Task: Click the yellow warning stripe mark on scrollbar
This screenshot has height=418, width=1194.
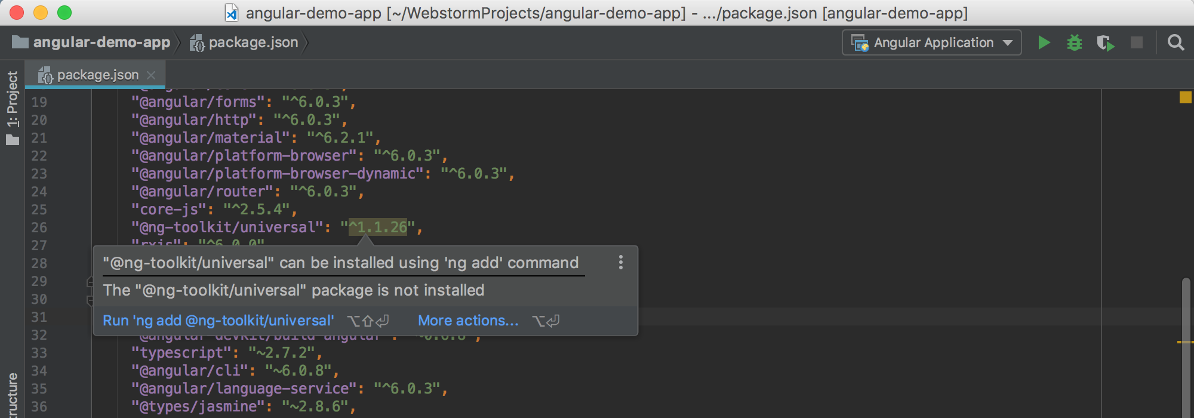Action: click(x=1184, y=342)
